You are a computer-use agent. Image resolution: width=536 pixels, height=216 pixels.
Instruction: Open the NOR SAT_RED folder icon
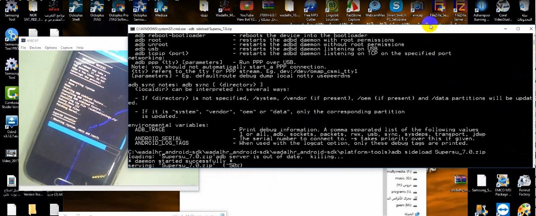[x=33, y=11]
